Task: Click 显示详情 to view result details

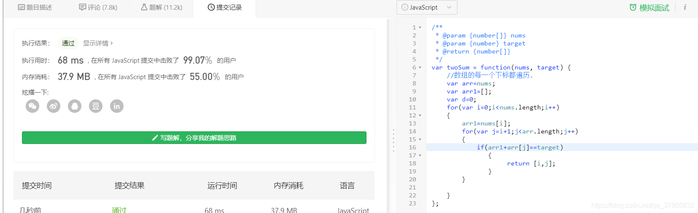Action: pyautogui.click(x=98, y=43)
